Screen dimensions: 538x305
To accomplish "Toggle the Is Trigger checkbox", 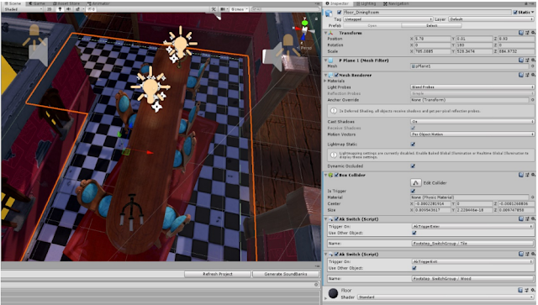I will click(x=413, y=191).
